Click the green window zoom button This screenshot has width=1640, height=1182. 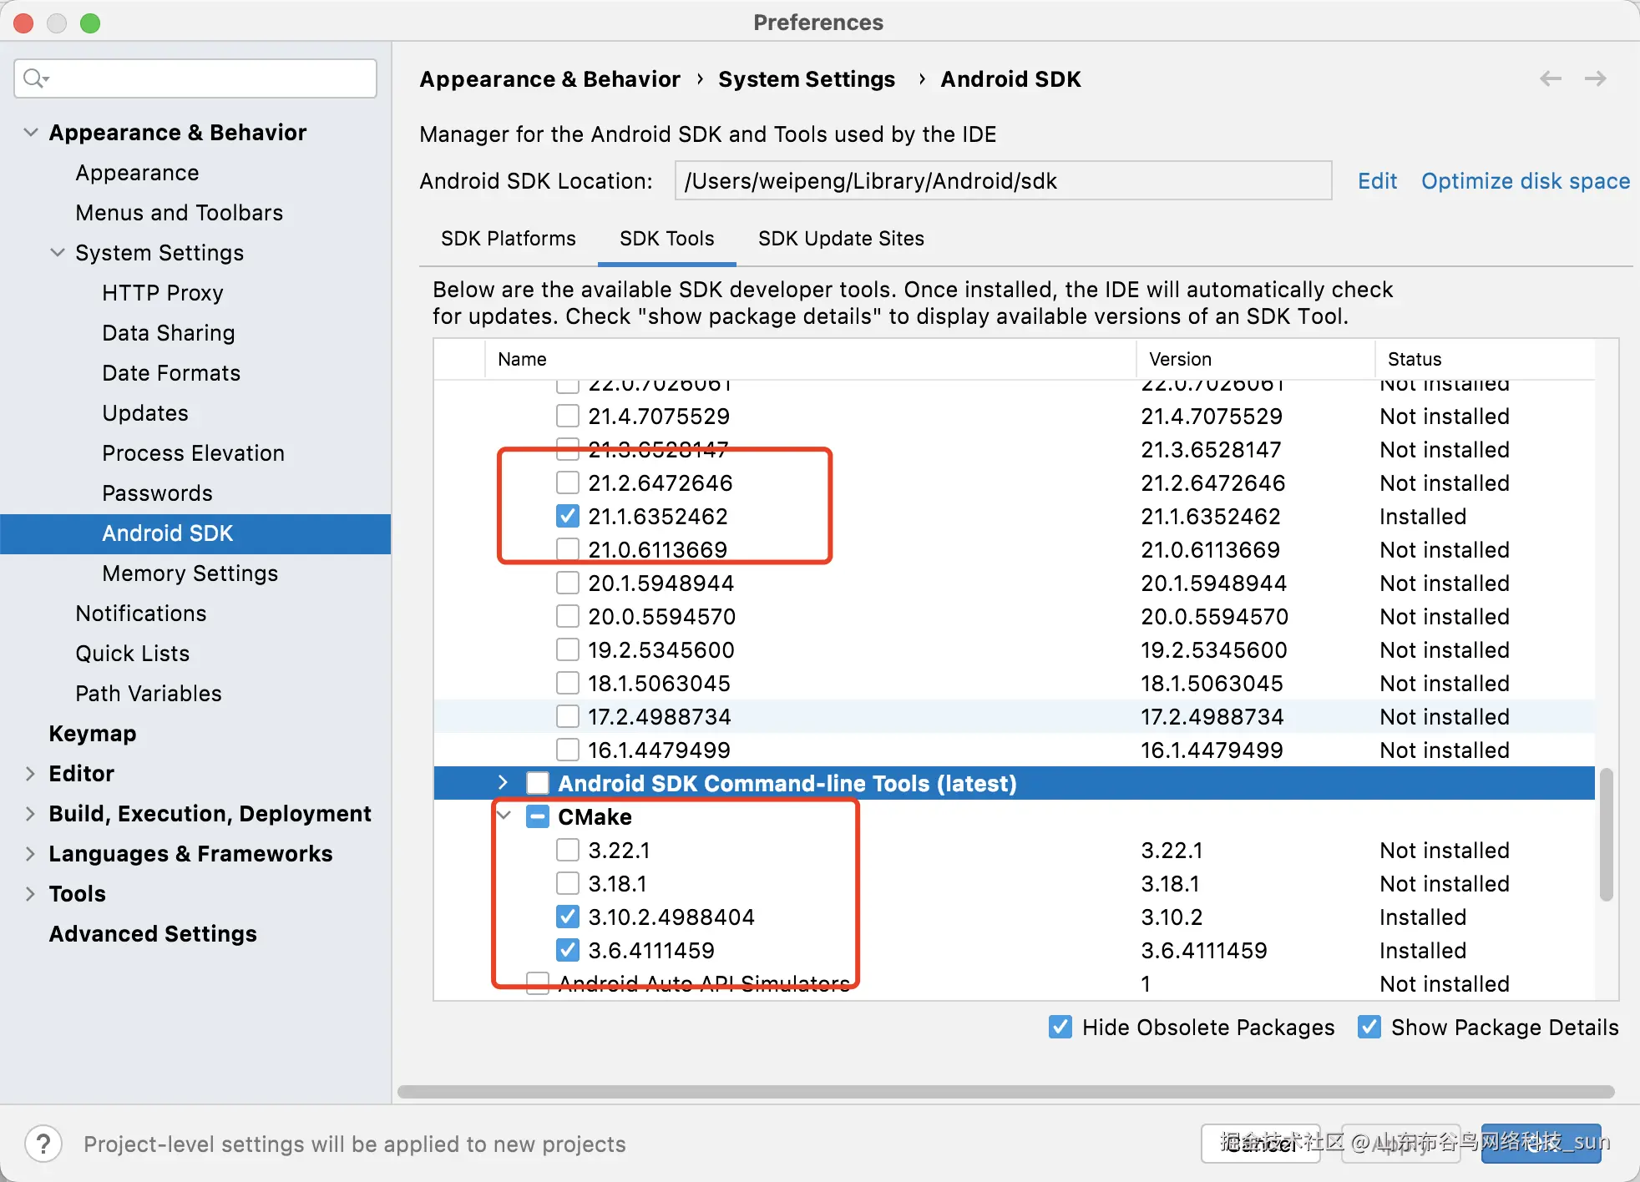90,23
